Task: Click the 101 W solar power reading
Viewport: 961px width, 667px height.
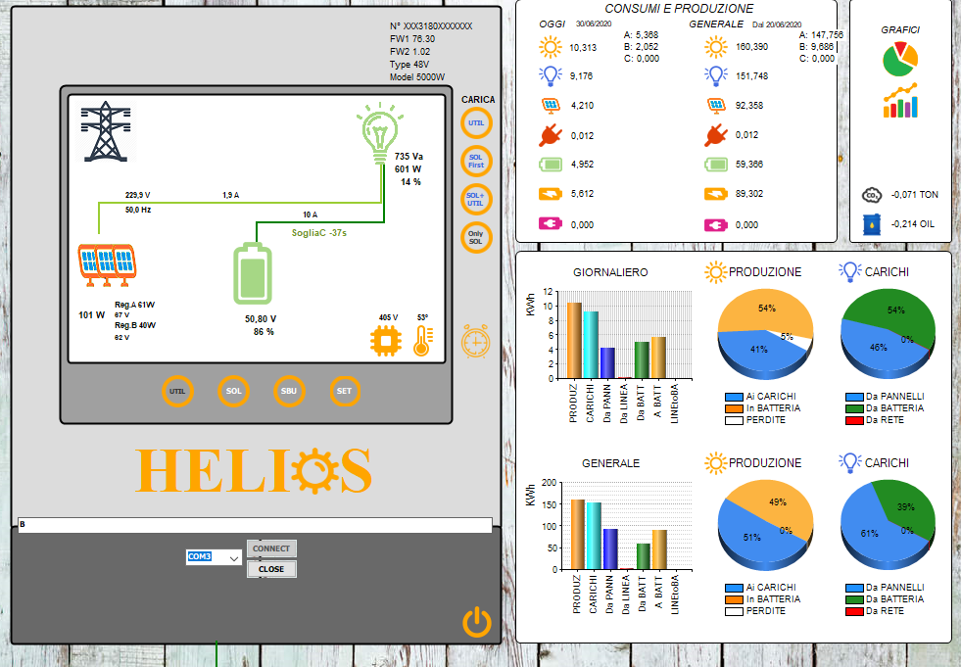Action: click(x=92, y=315)
